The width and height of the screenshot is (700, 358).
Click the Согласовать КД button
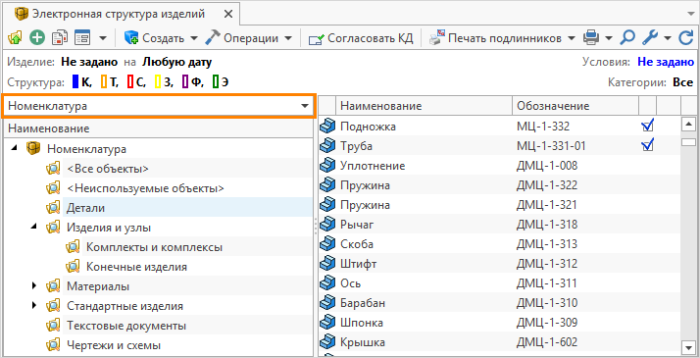361,38
